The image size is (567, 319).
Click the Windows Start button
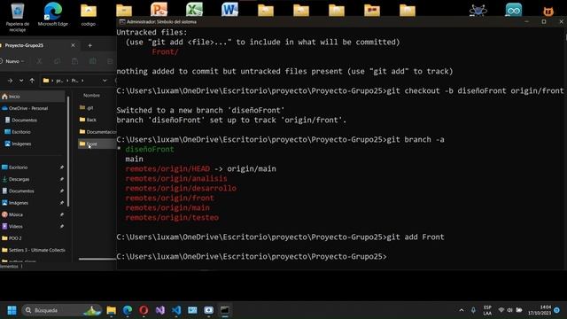coord(12,310)
